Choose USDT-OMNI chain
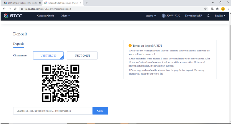This screenshot has width=231, height=124. pyautogui.click(x=82, y=56)
